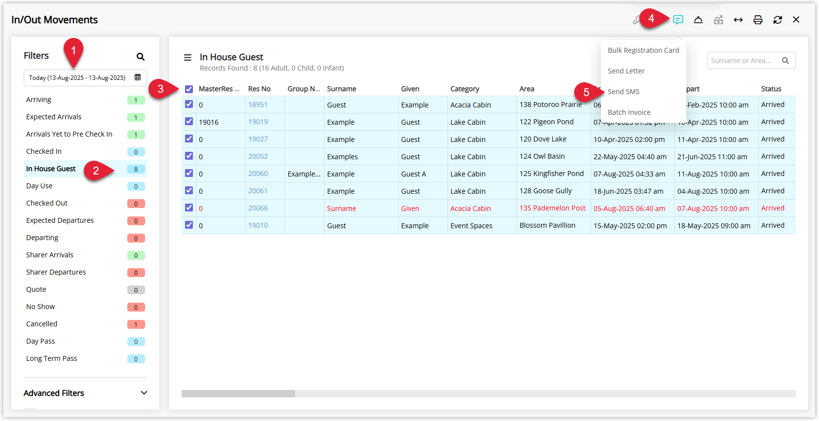Image resolution: width=819 pixels, height=421 pixels.
Task: Search filters using the magnifier icon
Action: click(x=141, y=57)
